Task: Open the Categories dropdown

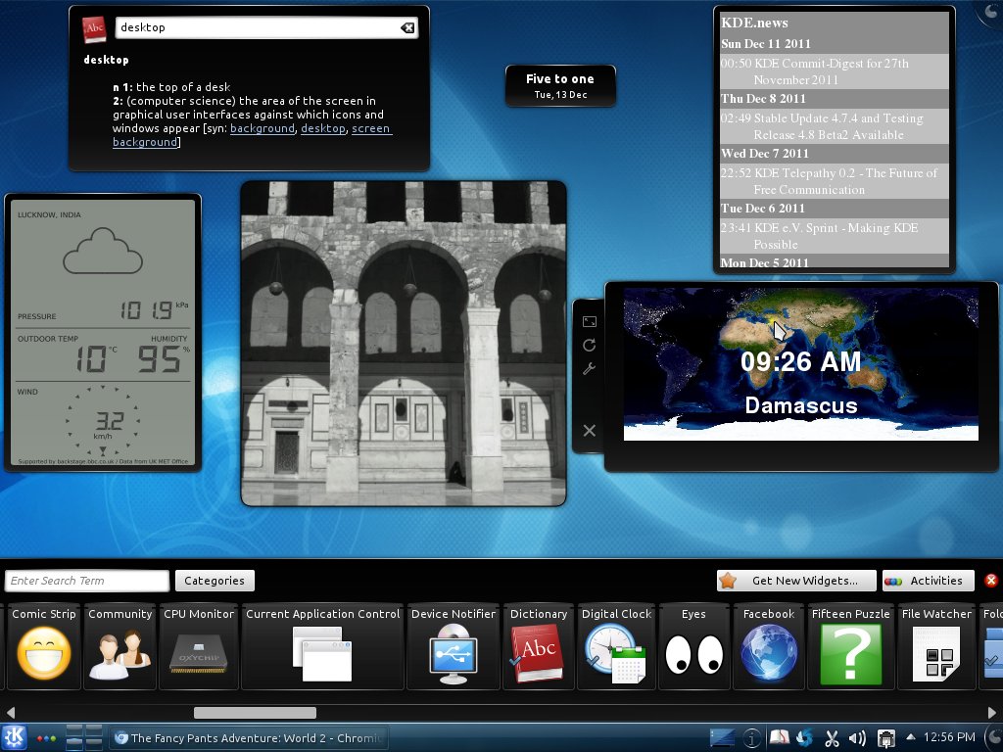Action: tap(215, 581)
